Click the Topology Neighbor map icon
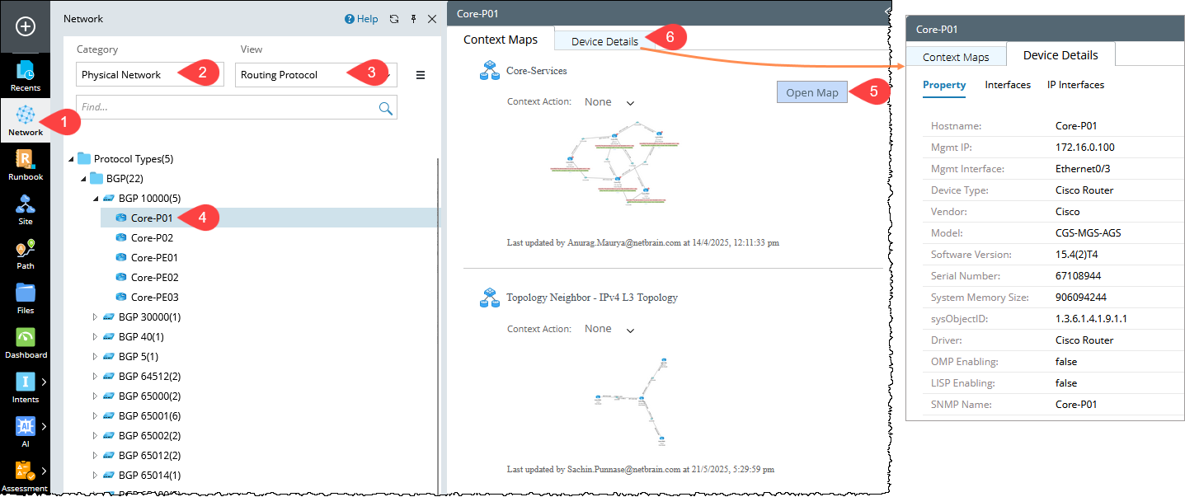1185x497 pixels. coord(490,298)
